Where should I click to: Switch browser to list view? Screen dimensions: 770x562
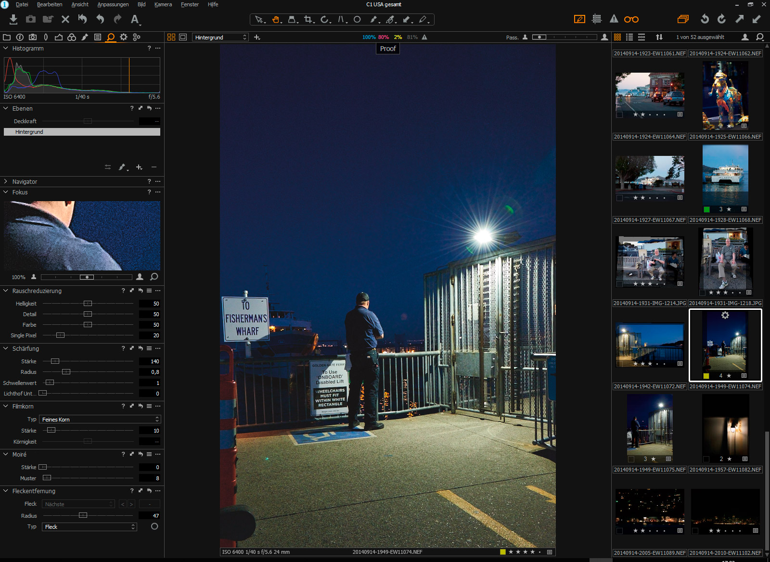[x=629, y=37]
